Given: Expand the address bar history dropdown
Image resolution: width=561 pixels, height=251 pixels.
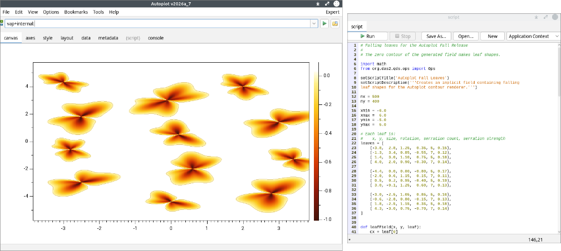Looking at the screenshot, I should pos(314,23).
